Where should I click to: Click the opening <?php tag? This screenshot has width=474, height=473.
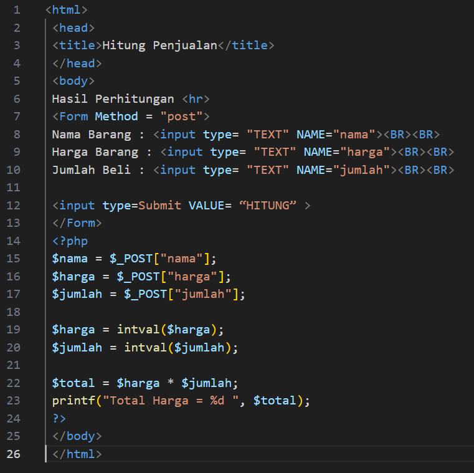70,241
